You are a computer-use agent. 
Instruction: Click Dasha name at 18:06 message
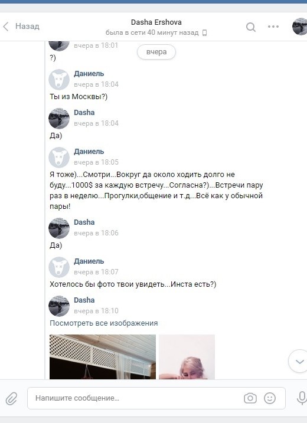click(84, 222)
